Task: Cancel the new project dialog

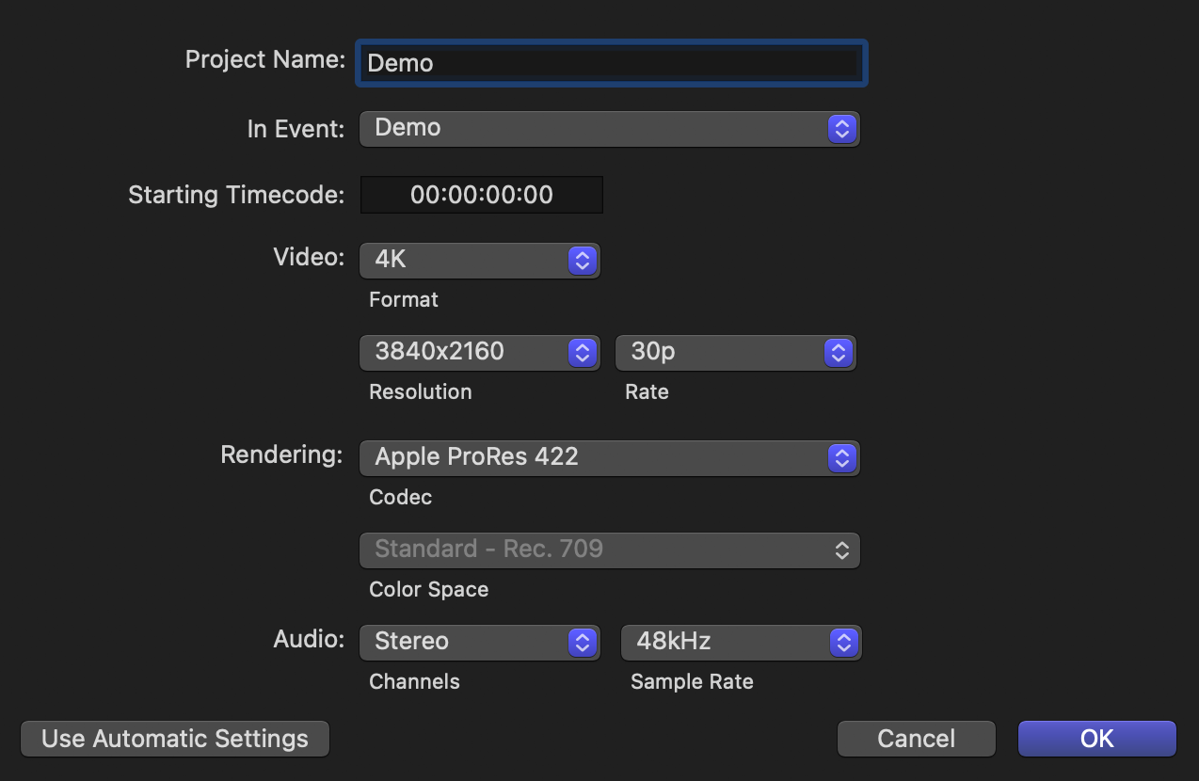Action: tap(917, 739)
